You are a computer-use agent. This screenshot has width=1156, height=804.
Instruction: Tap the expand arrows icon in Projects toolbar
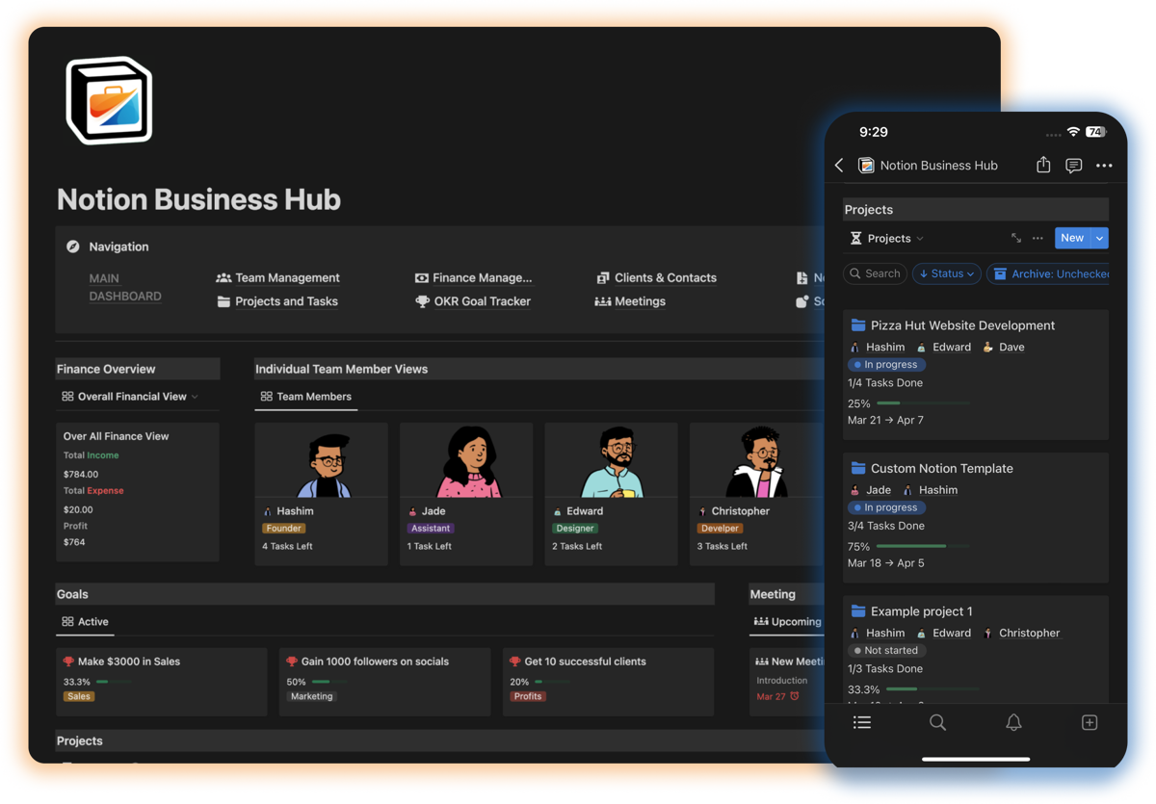1016,238
